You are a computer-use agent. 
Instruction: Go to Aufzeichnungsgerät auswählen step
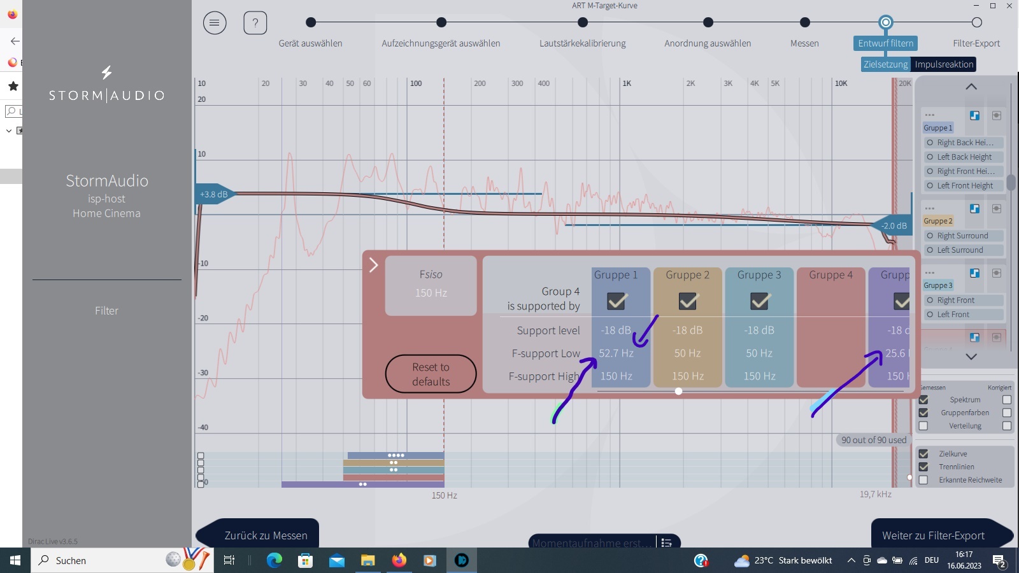[441, 22]
